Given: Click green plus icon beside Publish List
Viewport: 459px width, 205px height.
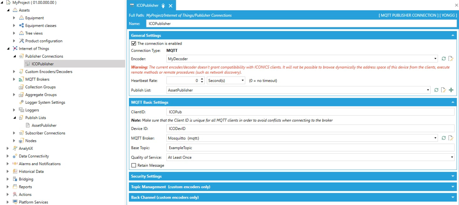Looking at the screenshot, I should (451, 90).
